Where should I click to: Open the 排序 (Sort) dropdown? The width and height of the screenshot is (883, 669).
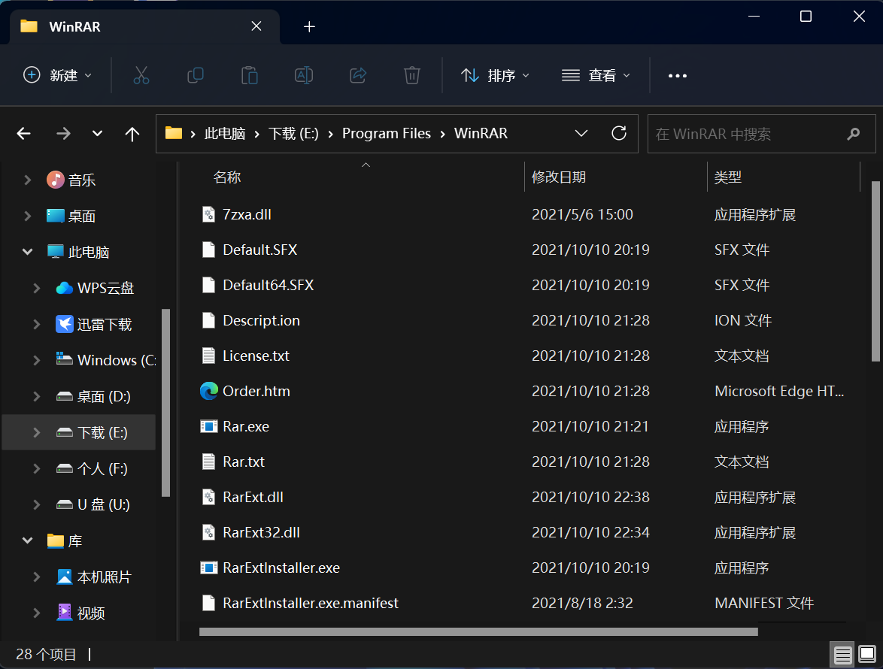(495, 75)
